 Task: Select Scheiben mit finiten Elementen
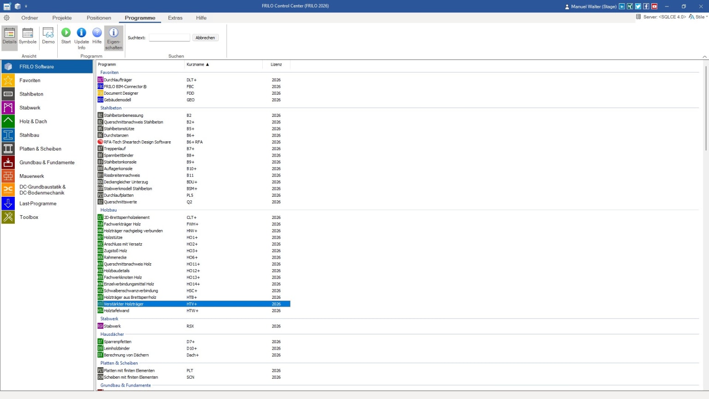coord(193,377)
